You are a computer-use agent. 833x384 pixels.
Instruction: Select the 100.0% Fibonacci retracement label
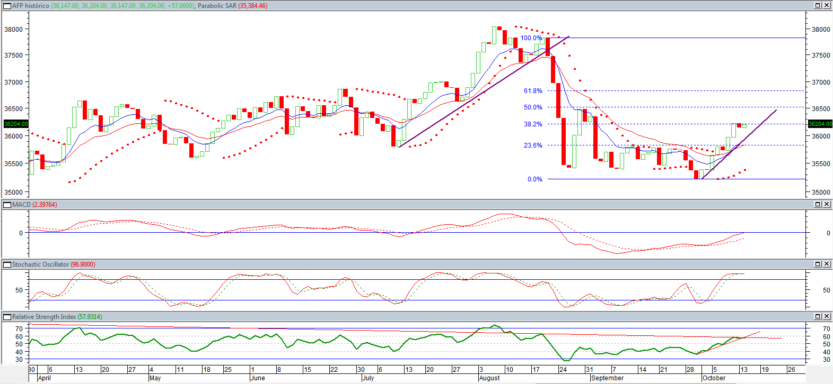point(531,38)
